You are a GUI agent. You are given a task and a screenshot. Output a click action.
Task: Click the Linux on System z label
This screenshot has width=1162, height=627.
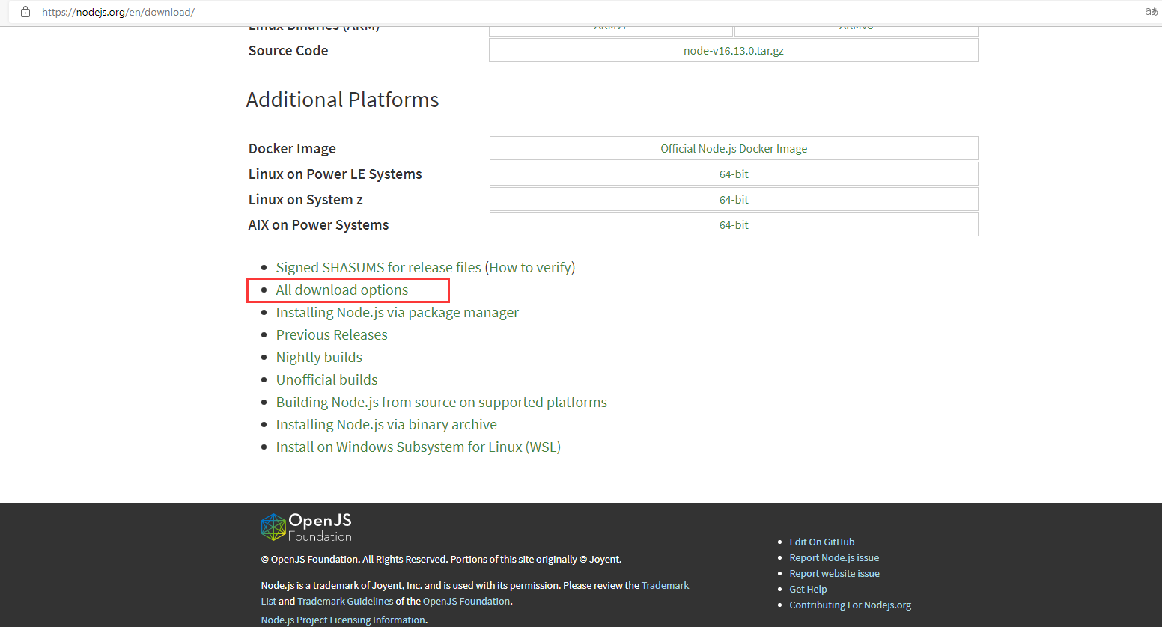coord(305,200)
